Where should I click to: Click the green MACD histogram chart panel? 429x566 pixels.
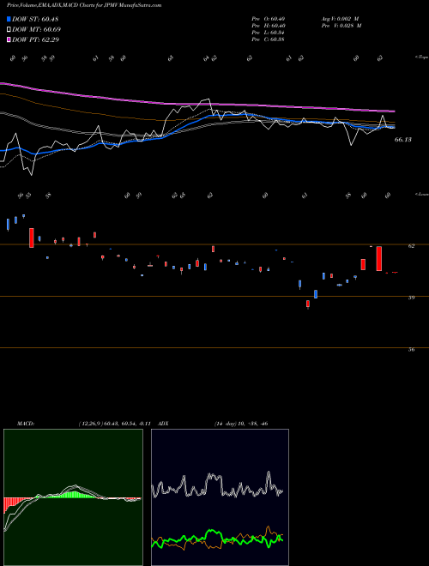coord(73,497)
